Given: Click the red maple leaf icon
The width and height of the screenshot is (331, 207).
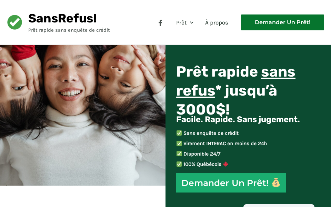Looking at the screenshot, I should [x=225, y=164].
